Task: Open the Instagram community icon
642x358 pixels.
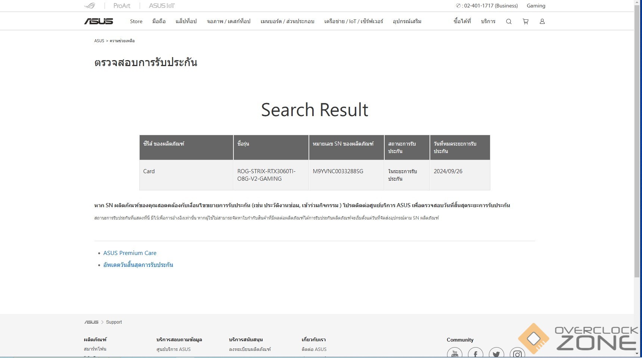Action: pos(517,353)
